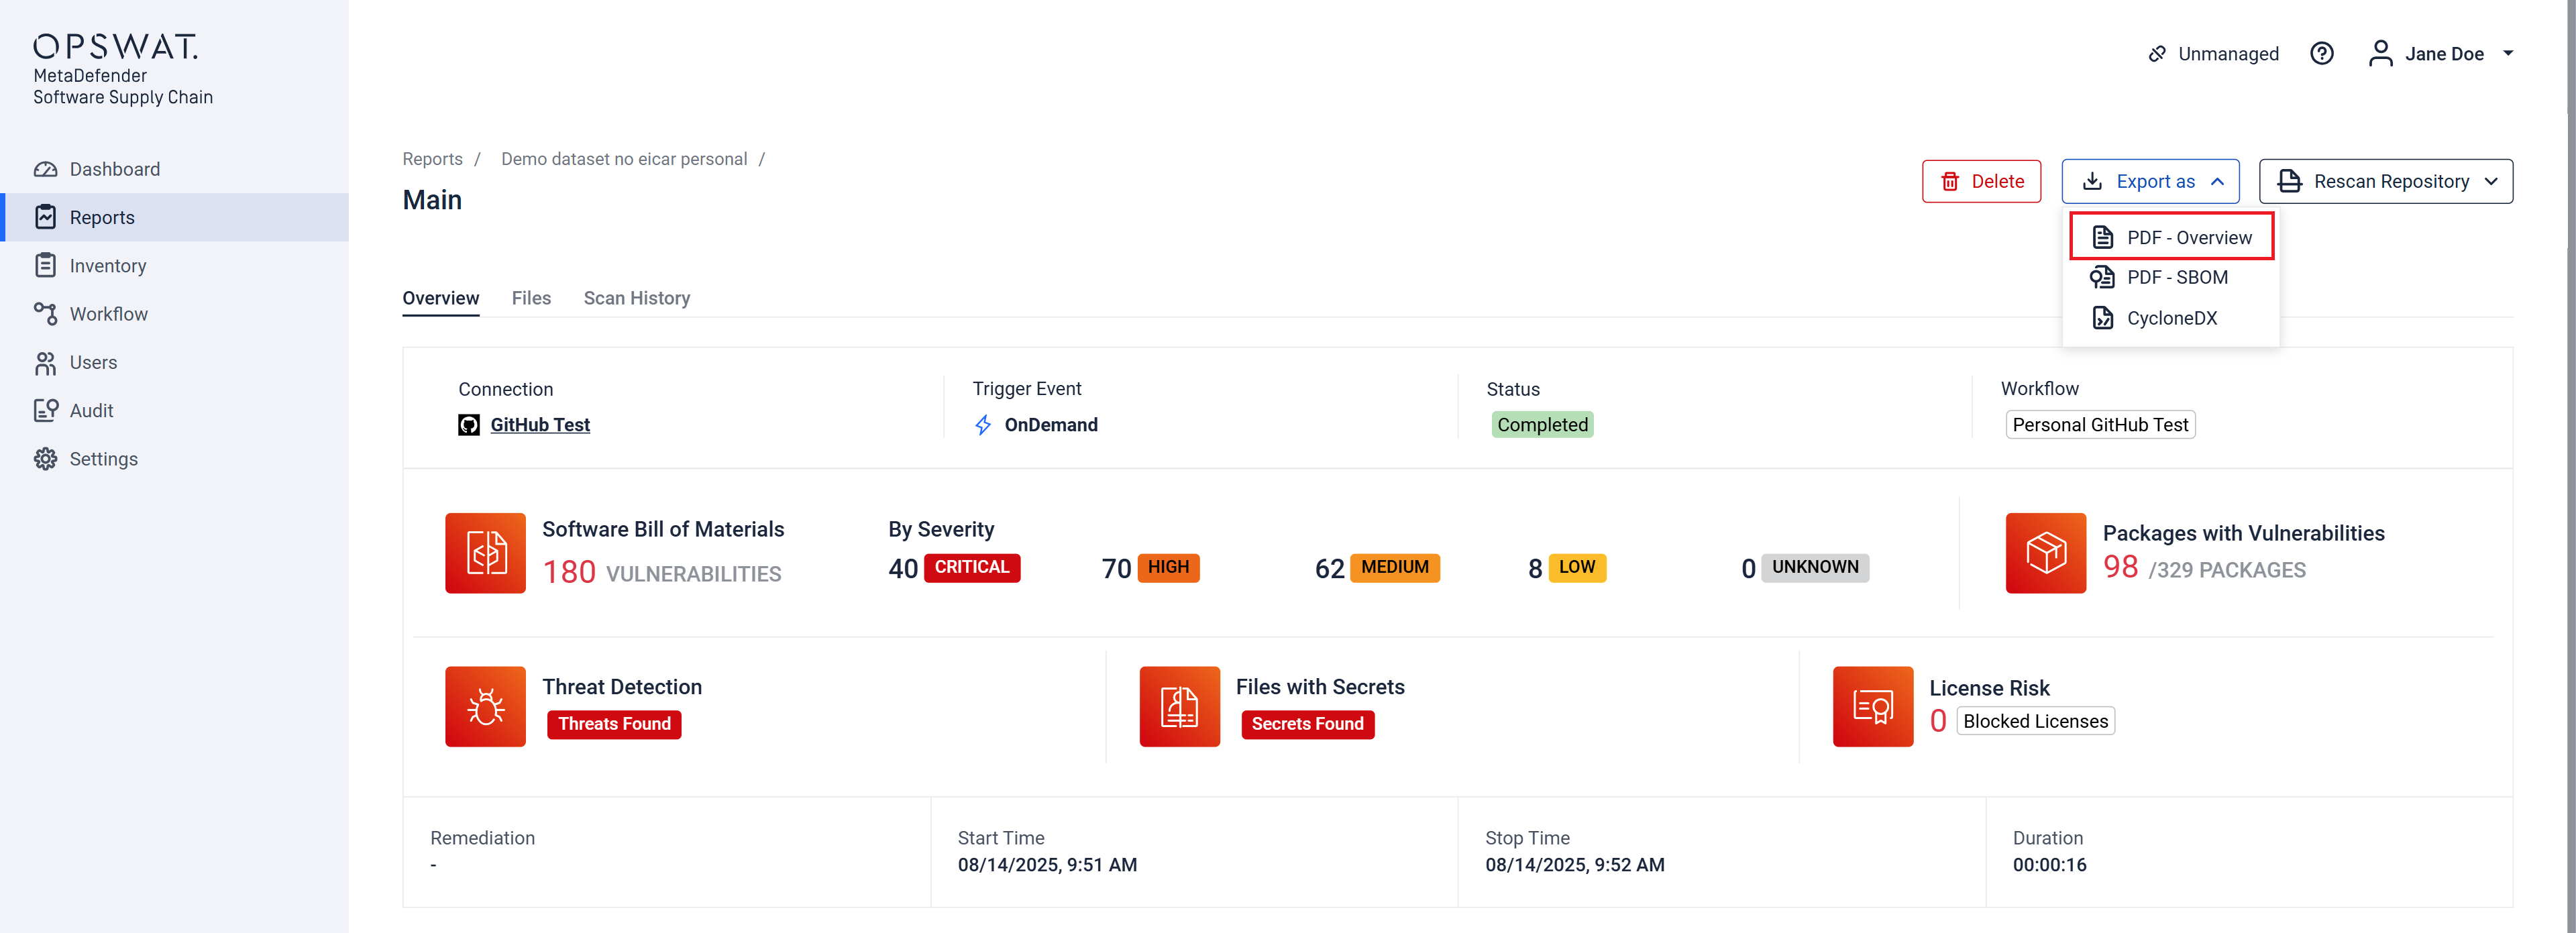2576x933 pixels.
Task: Click the License Risk certificate icon
Action: point(1872,706)
